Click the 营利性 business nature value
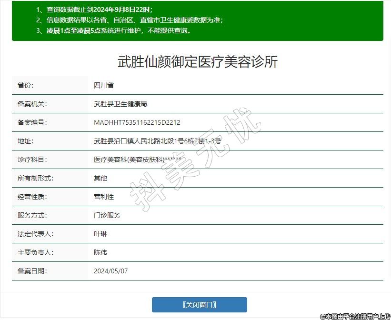 tap(103, 197)
